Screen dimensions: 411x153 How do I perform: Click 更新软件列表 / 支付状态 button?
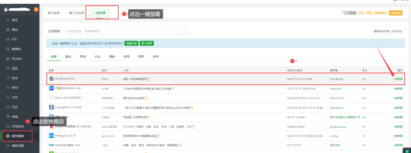[x=388, y=31]
